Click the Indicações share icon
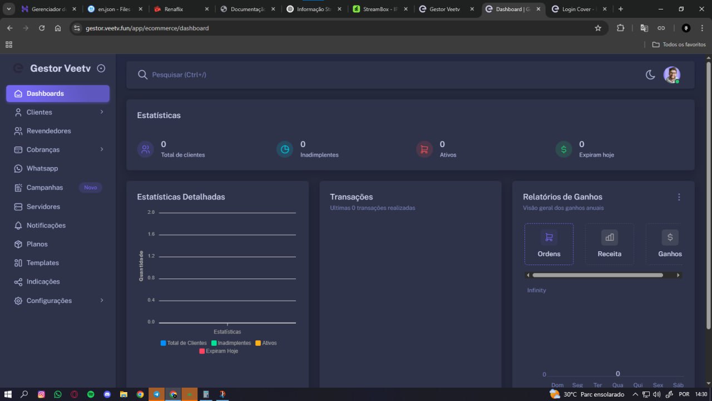 click(18, 282)
